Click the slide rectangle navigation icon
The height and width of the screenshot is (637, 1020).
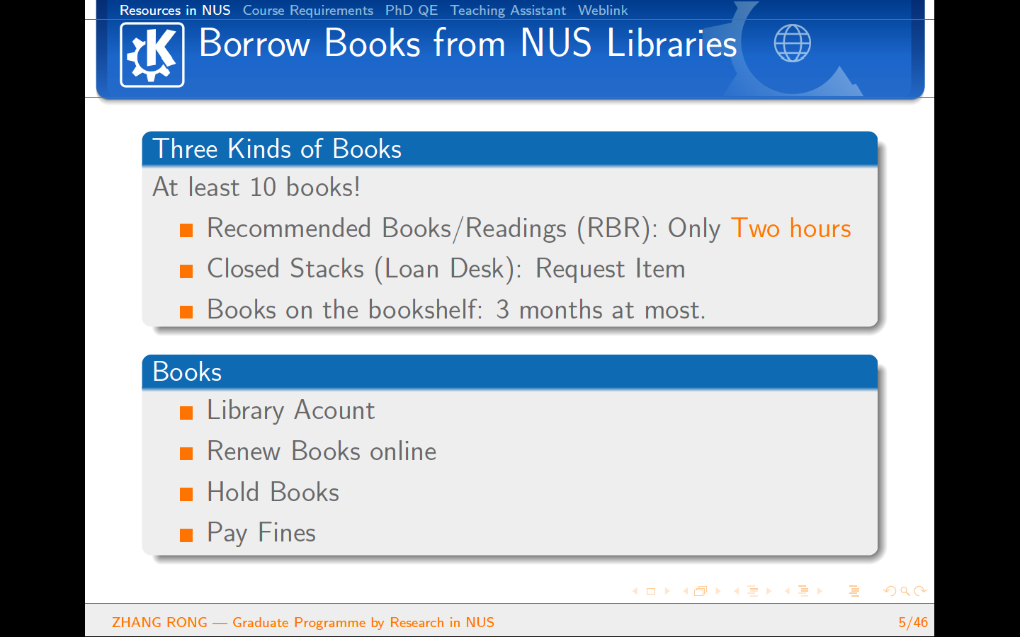click(651, 591)
